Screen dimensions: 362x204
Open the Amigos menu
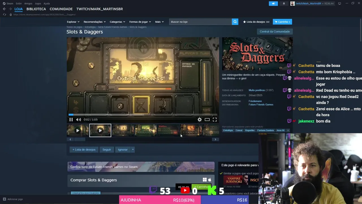(x=28, y=3)
